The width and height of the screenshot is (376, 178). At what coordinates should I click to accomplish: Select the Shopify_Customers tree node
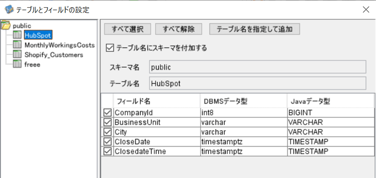coord(53,55)
